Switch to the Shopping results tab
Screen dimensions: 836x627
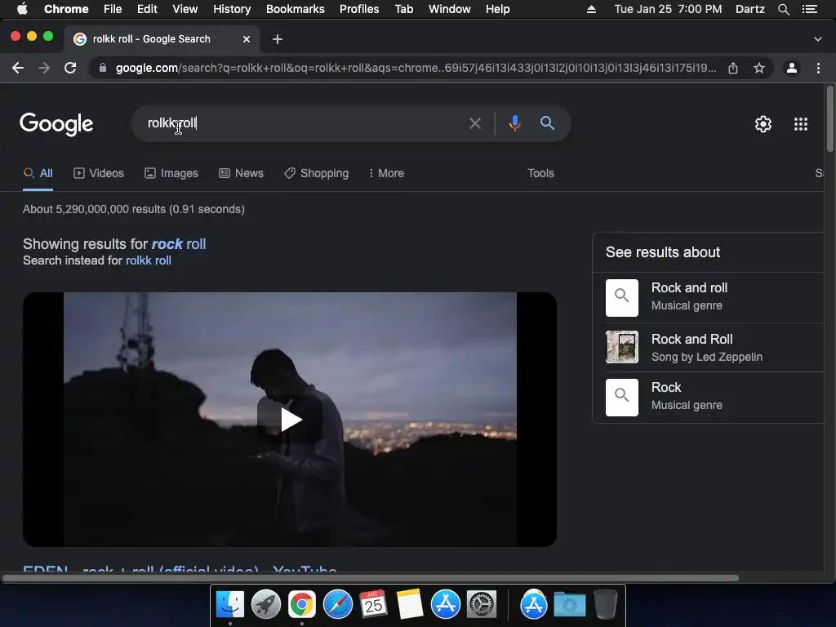coord(316,173)
